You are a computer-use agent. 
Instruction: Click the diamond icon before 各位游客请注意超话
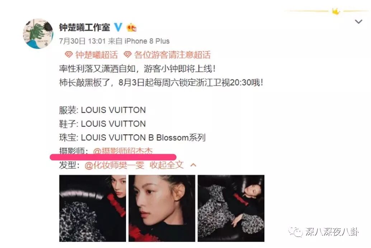(x=127, y=55)
